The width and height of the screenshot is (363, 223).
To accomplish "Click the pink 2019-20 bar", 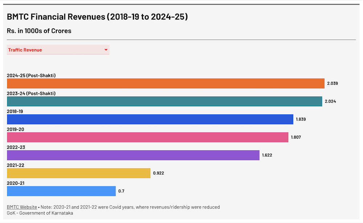I will click(x=147, y=137).
